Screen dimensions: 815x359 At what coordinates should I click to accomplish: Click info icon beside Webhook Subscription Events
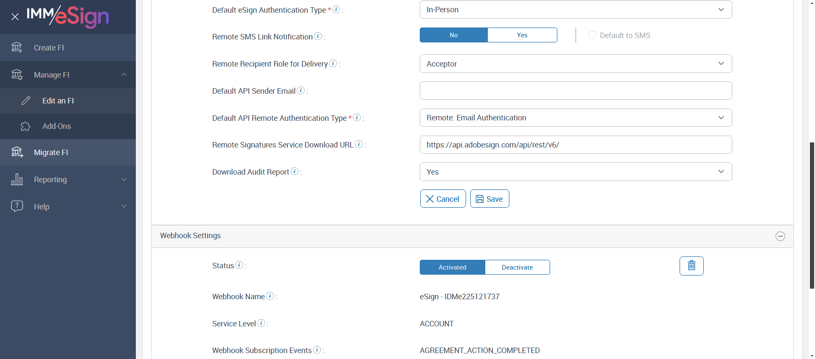[317, 350]
